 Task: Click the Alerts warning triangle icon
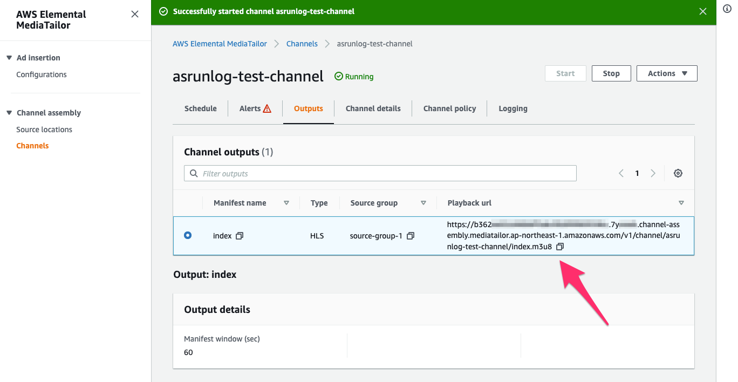point(267,108)
